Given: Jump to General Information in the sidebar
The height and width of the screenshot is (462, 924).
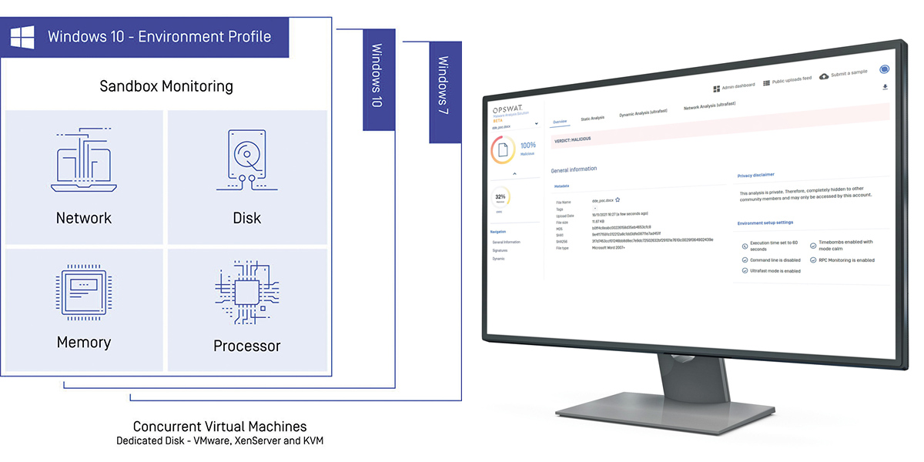Looking at the screenshot, I should click(506, 242).
